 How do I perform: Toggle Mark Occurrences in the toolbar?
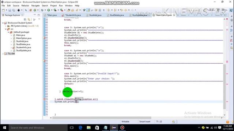88,10
